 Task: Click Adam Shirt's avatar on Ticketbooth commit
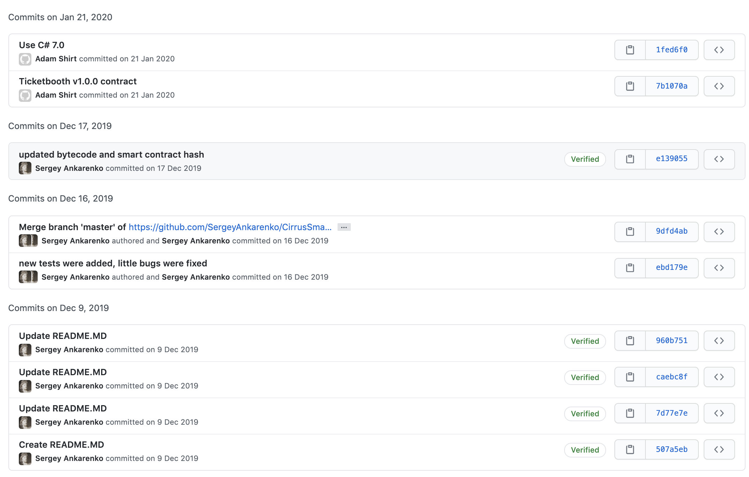25,95
